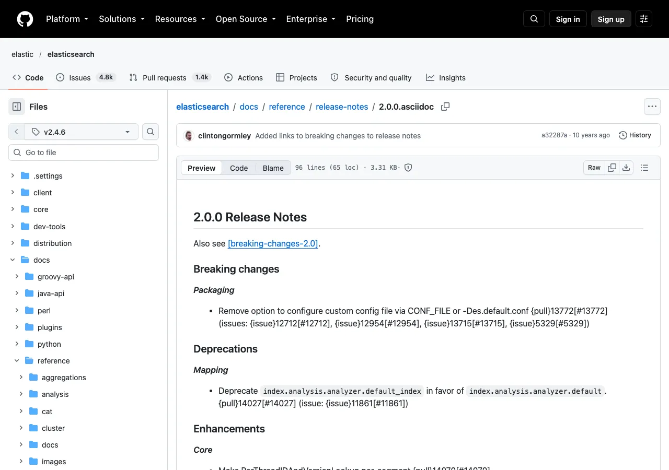Open the Security and quality tab
669x470 pixels.
click(x=371, y=77)
